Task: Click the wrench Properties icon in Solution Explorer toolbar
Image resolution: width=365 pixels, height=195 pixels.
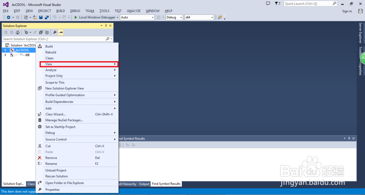Action: click(x=55, y=32)
